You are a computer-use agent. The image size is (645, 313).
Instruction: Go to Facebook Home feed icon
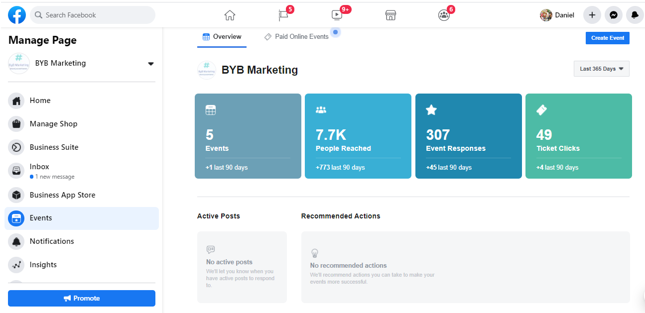point(230,15)
